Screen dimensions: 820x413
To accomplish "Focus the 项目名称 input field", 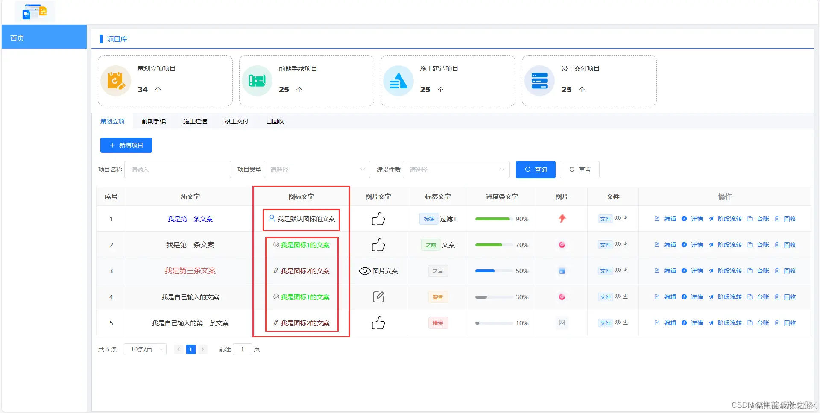I will click(x=178, y=170).
